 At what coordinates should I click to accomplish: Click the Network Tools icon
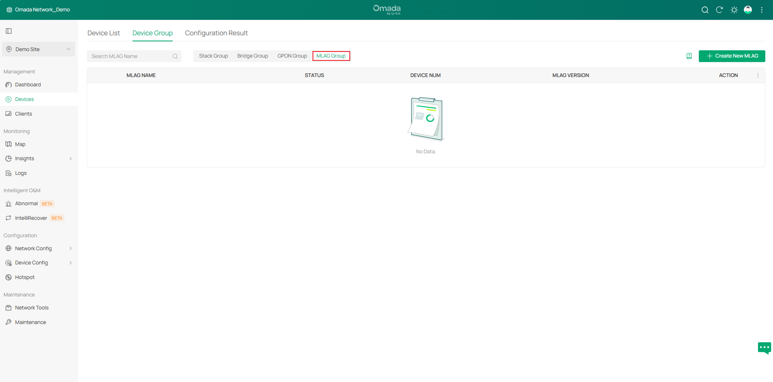point(8,308)
